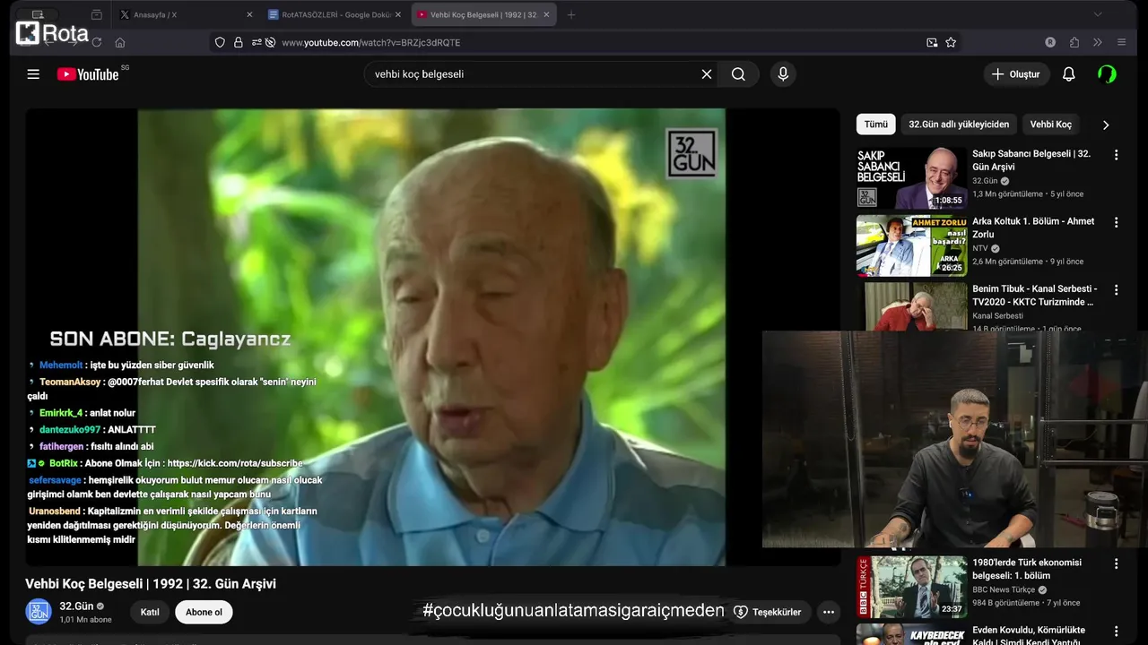This screenshot has width=1148, height=645.
Task: Close the Anasayfa / X tab
Action: (x=249, y=14)
